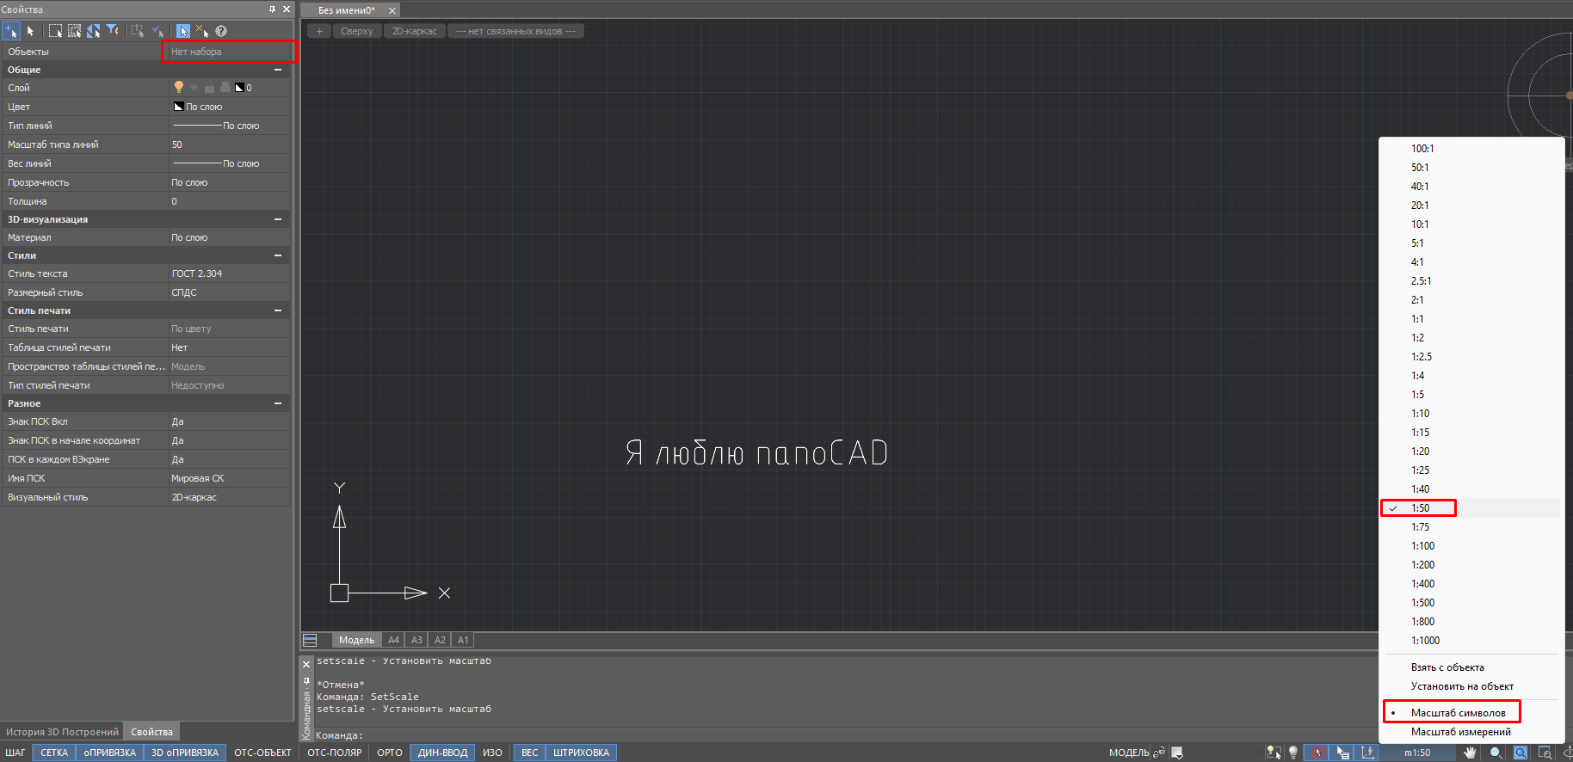Toggle ДИН-ВВОД dynamic input
Image resolution: width=1573 pixels, height=762 pixels.
tap(443, 753)
